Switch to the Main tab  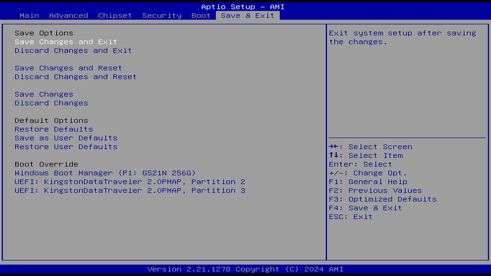click(29, 15)
